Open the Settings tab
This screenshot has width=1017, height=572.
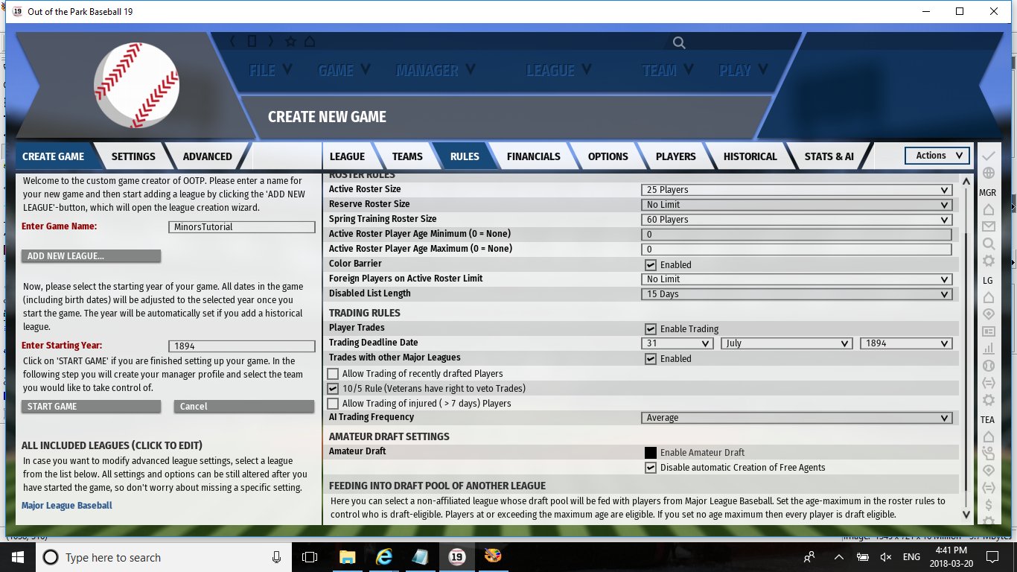(133, 156)
